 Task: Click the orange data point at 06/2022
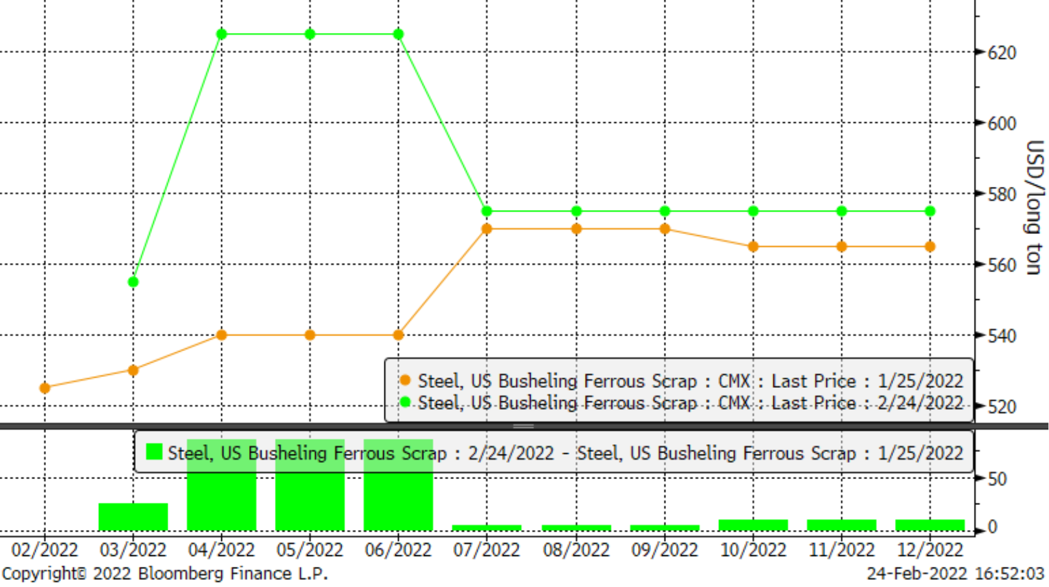(x=399, y=335)
